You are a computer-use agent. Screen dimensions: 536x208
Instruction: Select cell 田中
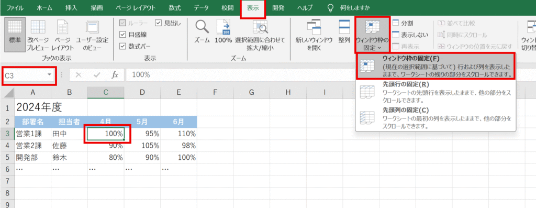(x=70, y=134)
